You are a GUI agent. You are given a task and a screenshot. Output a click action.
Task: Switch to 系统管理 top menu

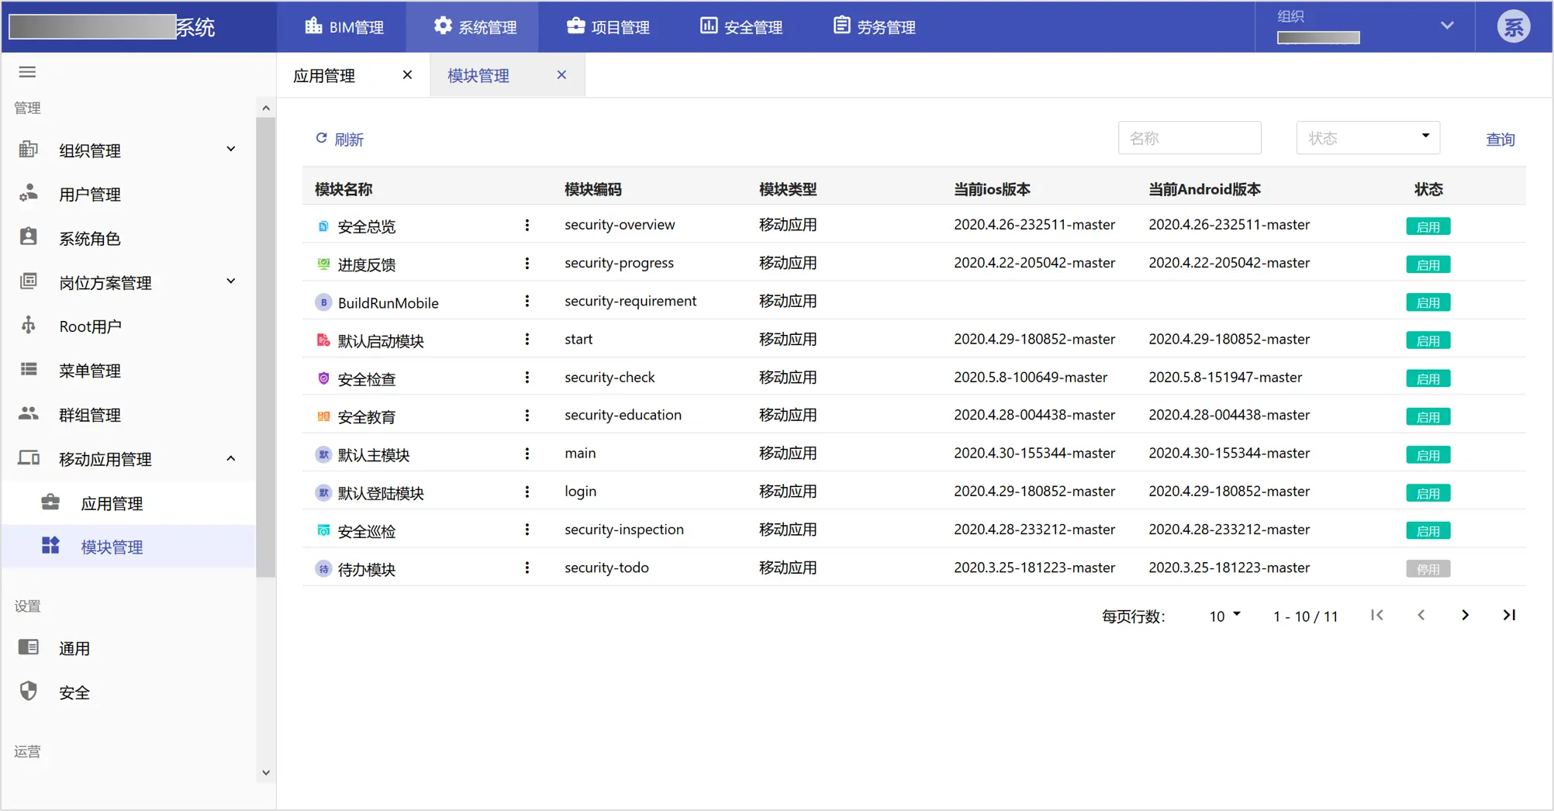pos(474,27)
